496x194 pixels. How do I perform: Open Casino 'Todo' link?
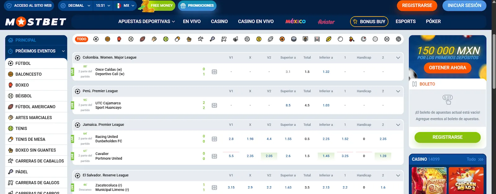tap(475, 159)
